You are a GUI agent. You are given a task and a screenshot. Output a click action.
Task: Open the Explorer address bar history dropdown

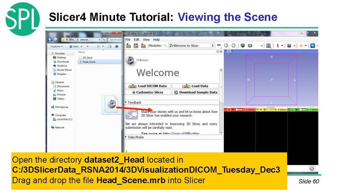(x=100, y=40)
